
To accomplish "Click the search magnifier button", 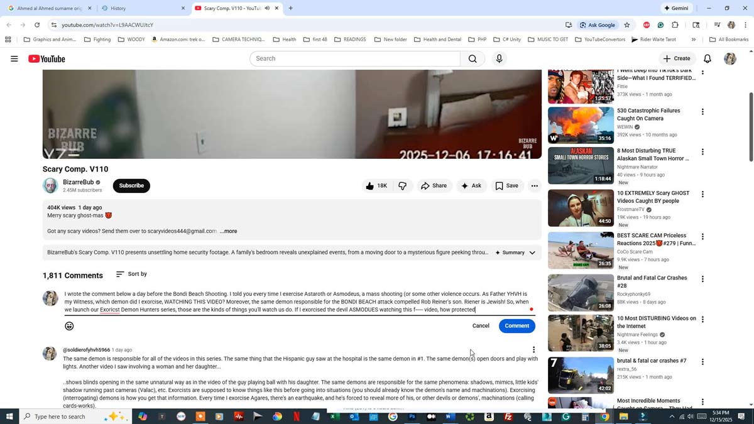I will 472,58.
